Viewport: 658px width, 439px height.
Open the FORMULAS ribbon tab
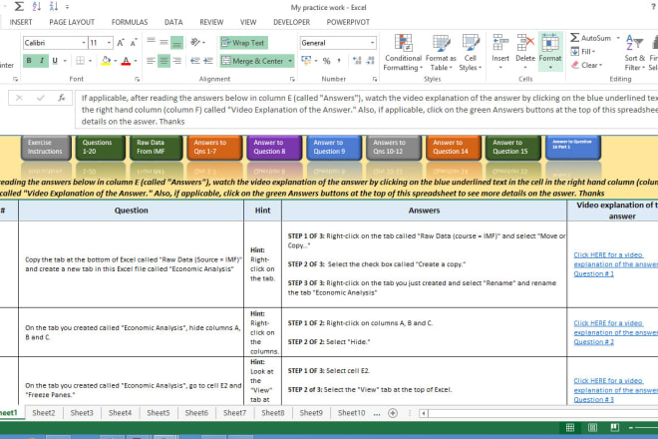coord(130,22)
